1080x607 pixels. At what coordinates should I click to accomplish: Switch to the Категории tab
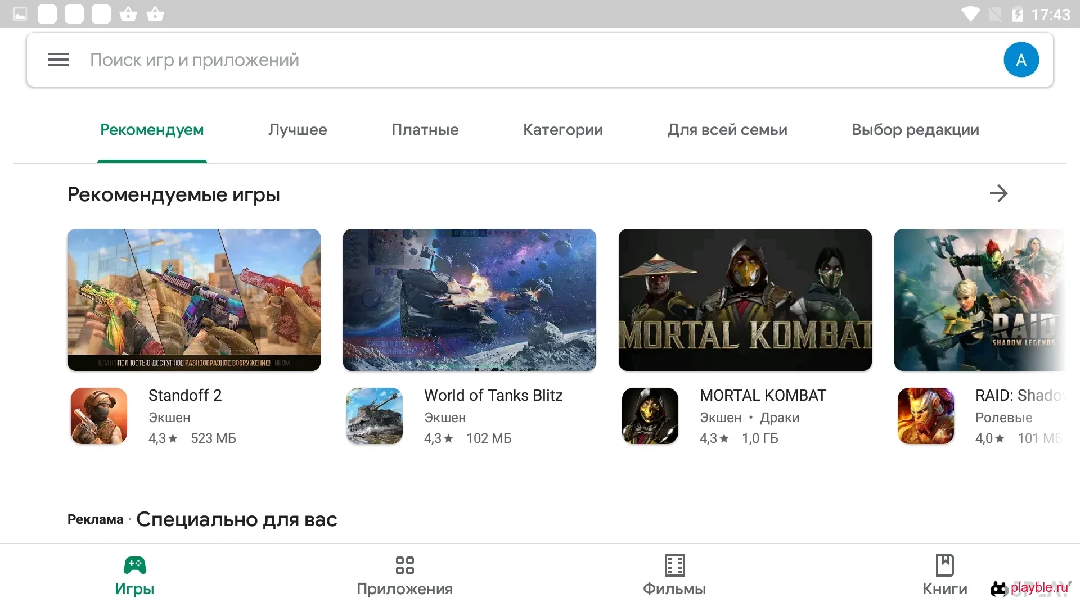[563, 130]
